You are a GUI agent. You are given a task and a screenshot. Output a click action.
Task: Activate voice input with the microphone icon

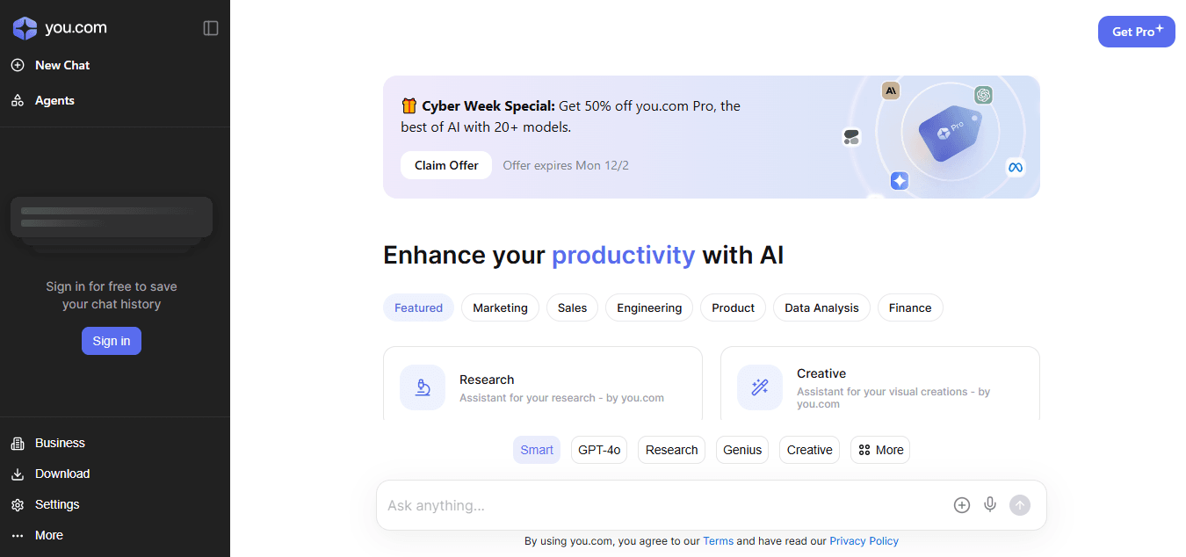[990, 505]
